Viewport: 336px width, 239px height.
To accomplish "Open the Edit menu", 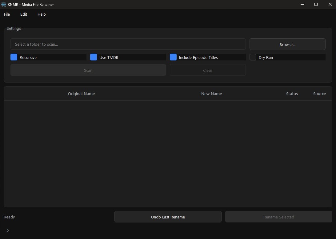I will [23, 14].
